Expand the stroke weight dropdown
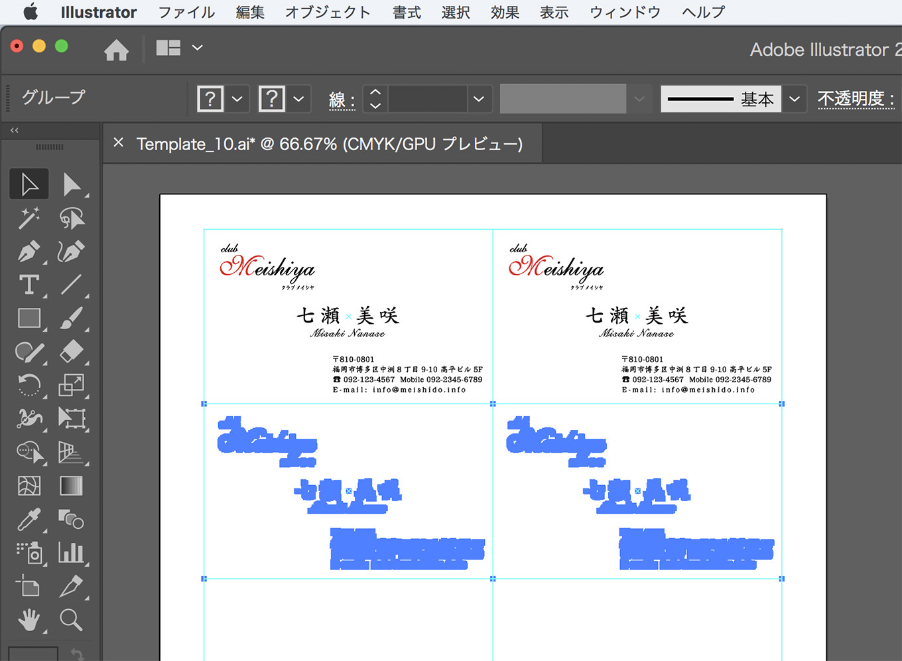 pyautogui.click(x=478, y=99)
